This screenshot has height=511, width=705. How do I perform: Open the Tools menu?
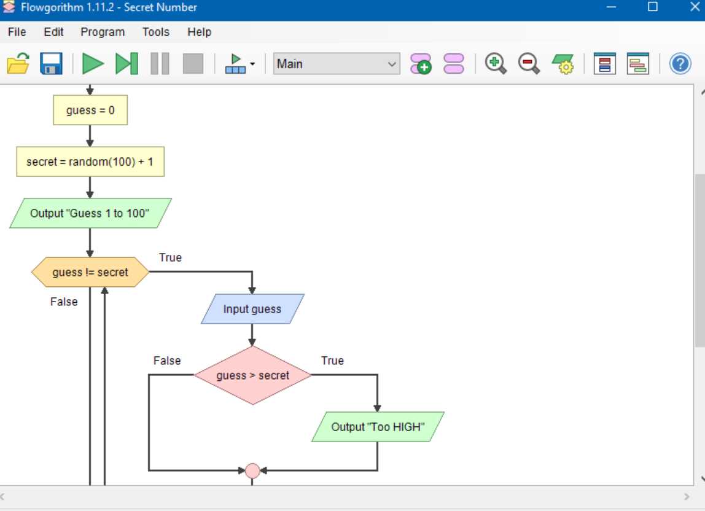point(155,32)
